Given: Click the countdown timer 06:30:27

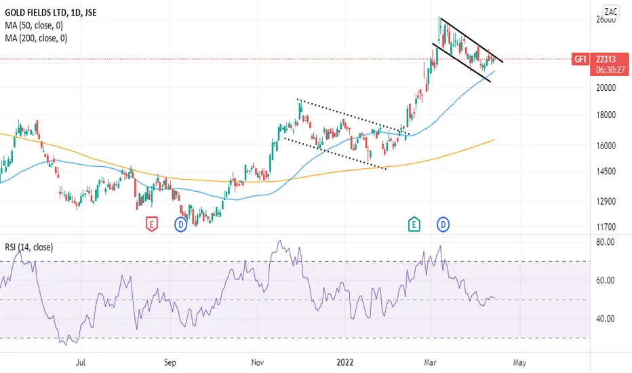Looking at the screenshot, I should point(610,70).
